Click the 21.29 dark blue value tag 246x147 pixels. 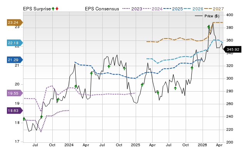(x=15, y=60)
